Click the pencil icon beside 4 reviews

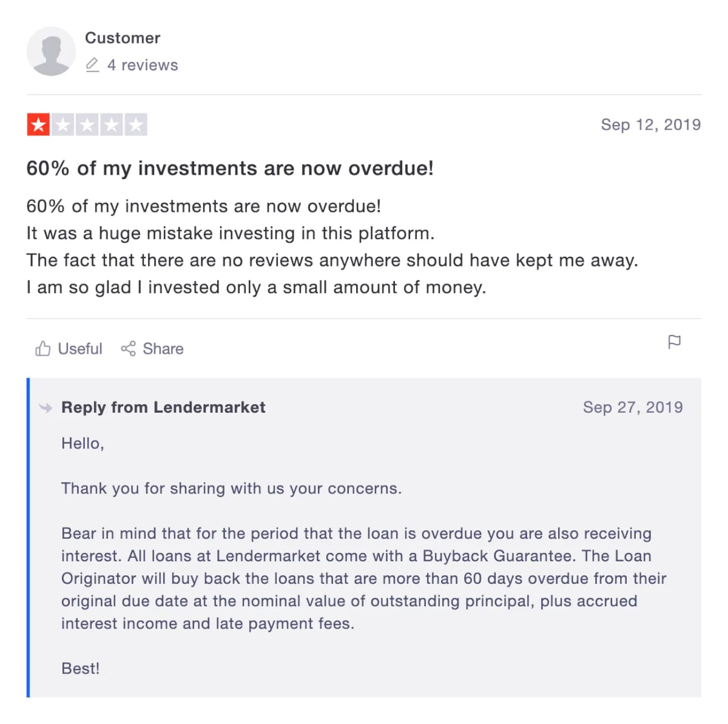pyautogui.click(x=92, y=65)
